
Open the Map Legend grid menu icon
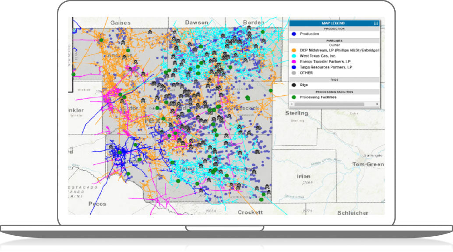pyautogui.click(x=375, y=23)
